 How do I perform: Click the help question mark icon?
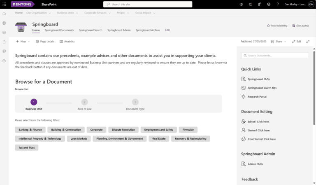point(278,4)
